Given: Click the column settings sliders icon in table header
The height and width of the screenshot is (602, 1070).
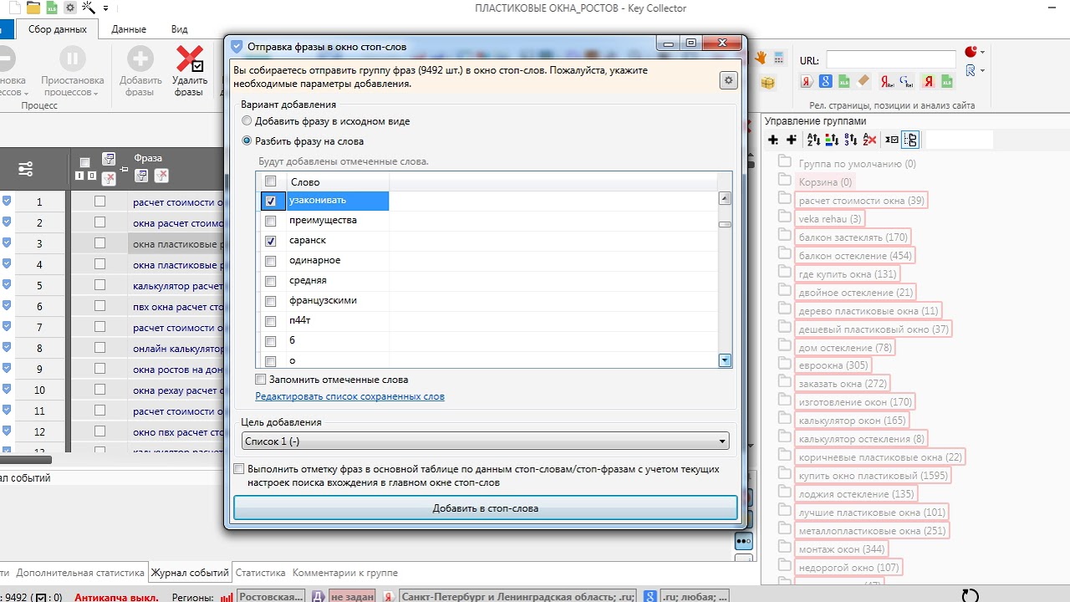Looking at the screenshot, I should click(x=26, y=170).
